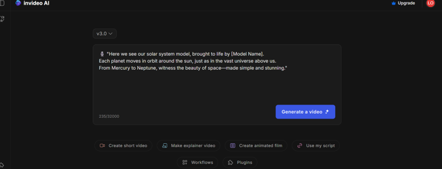Click the microphone icon in the prompt
Image resolution: width=442 pixels, height=169 pixels.
click(102, 54)
